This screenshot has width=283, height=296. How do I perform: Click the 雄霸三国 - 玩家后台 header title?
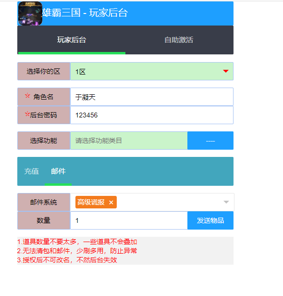pos(85,13)
